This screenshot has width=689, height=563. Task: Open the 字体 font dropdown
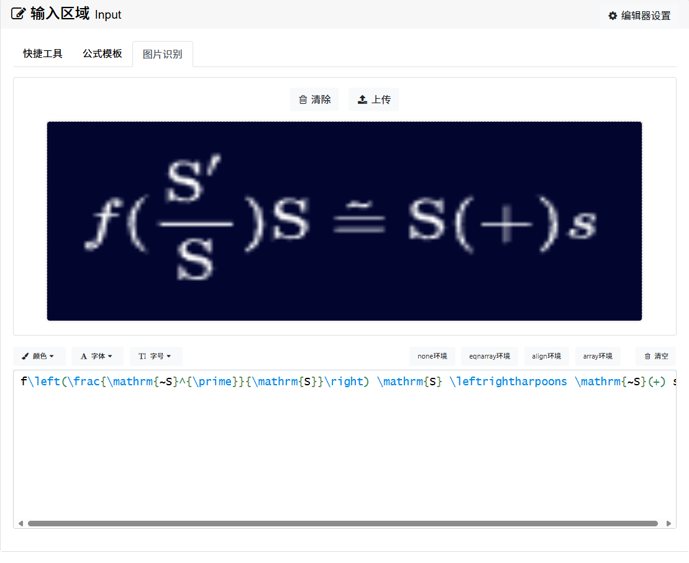tap(97, 356)
